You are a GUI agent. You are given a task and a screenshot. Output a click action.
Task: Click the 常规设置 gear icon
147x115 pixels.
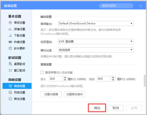pos(10,23)
